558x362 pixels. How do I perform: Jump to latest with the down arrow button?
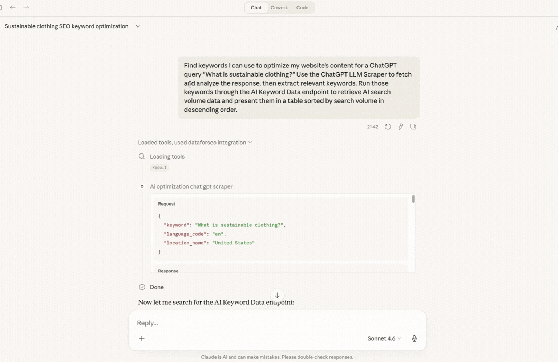[x=277, y=295]
